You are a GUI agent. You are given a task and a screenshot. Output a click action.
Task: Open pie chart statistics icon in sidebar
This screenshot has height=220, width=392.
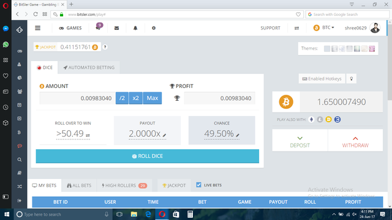coord(20,78)
